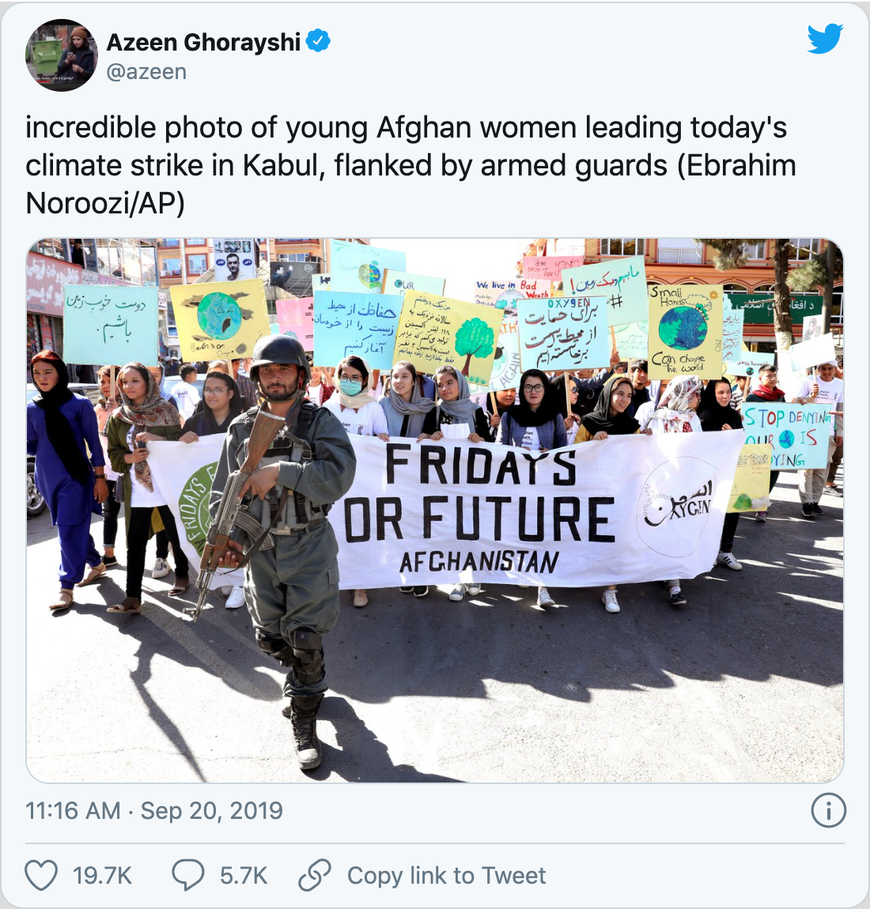Image resolution: width=870 pixels, height=909 pixels.
Task: Click the @azeen handle
Action: 147,72
